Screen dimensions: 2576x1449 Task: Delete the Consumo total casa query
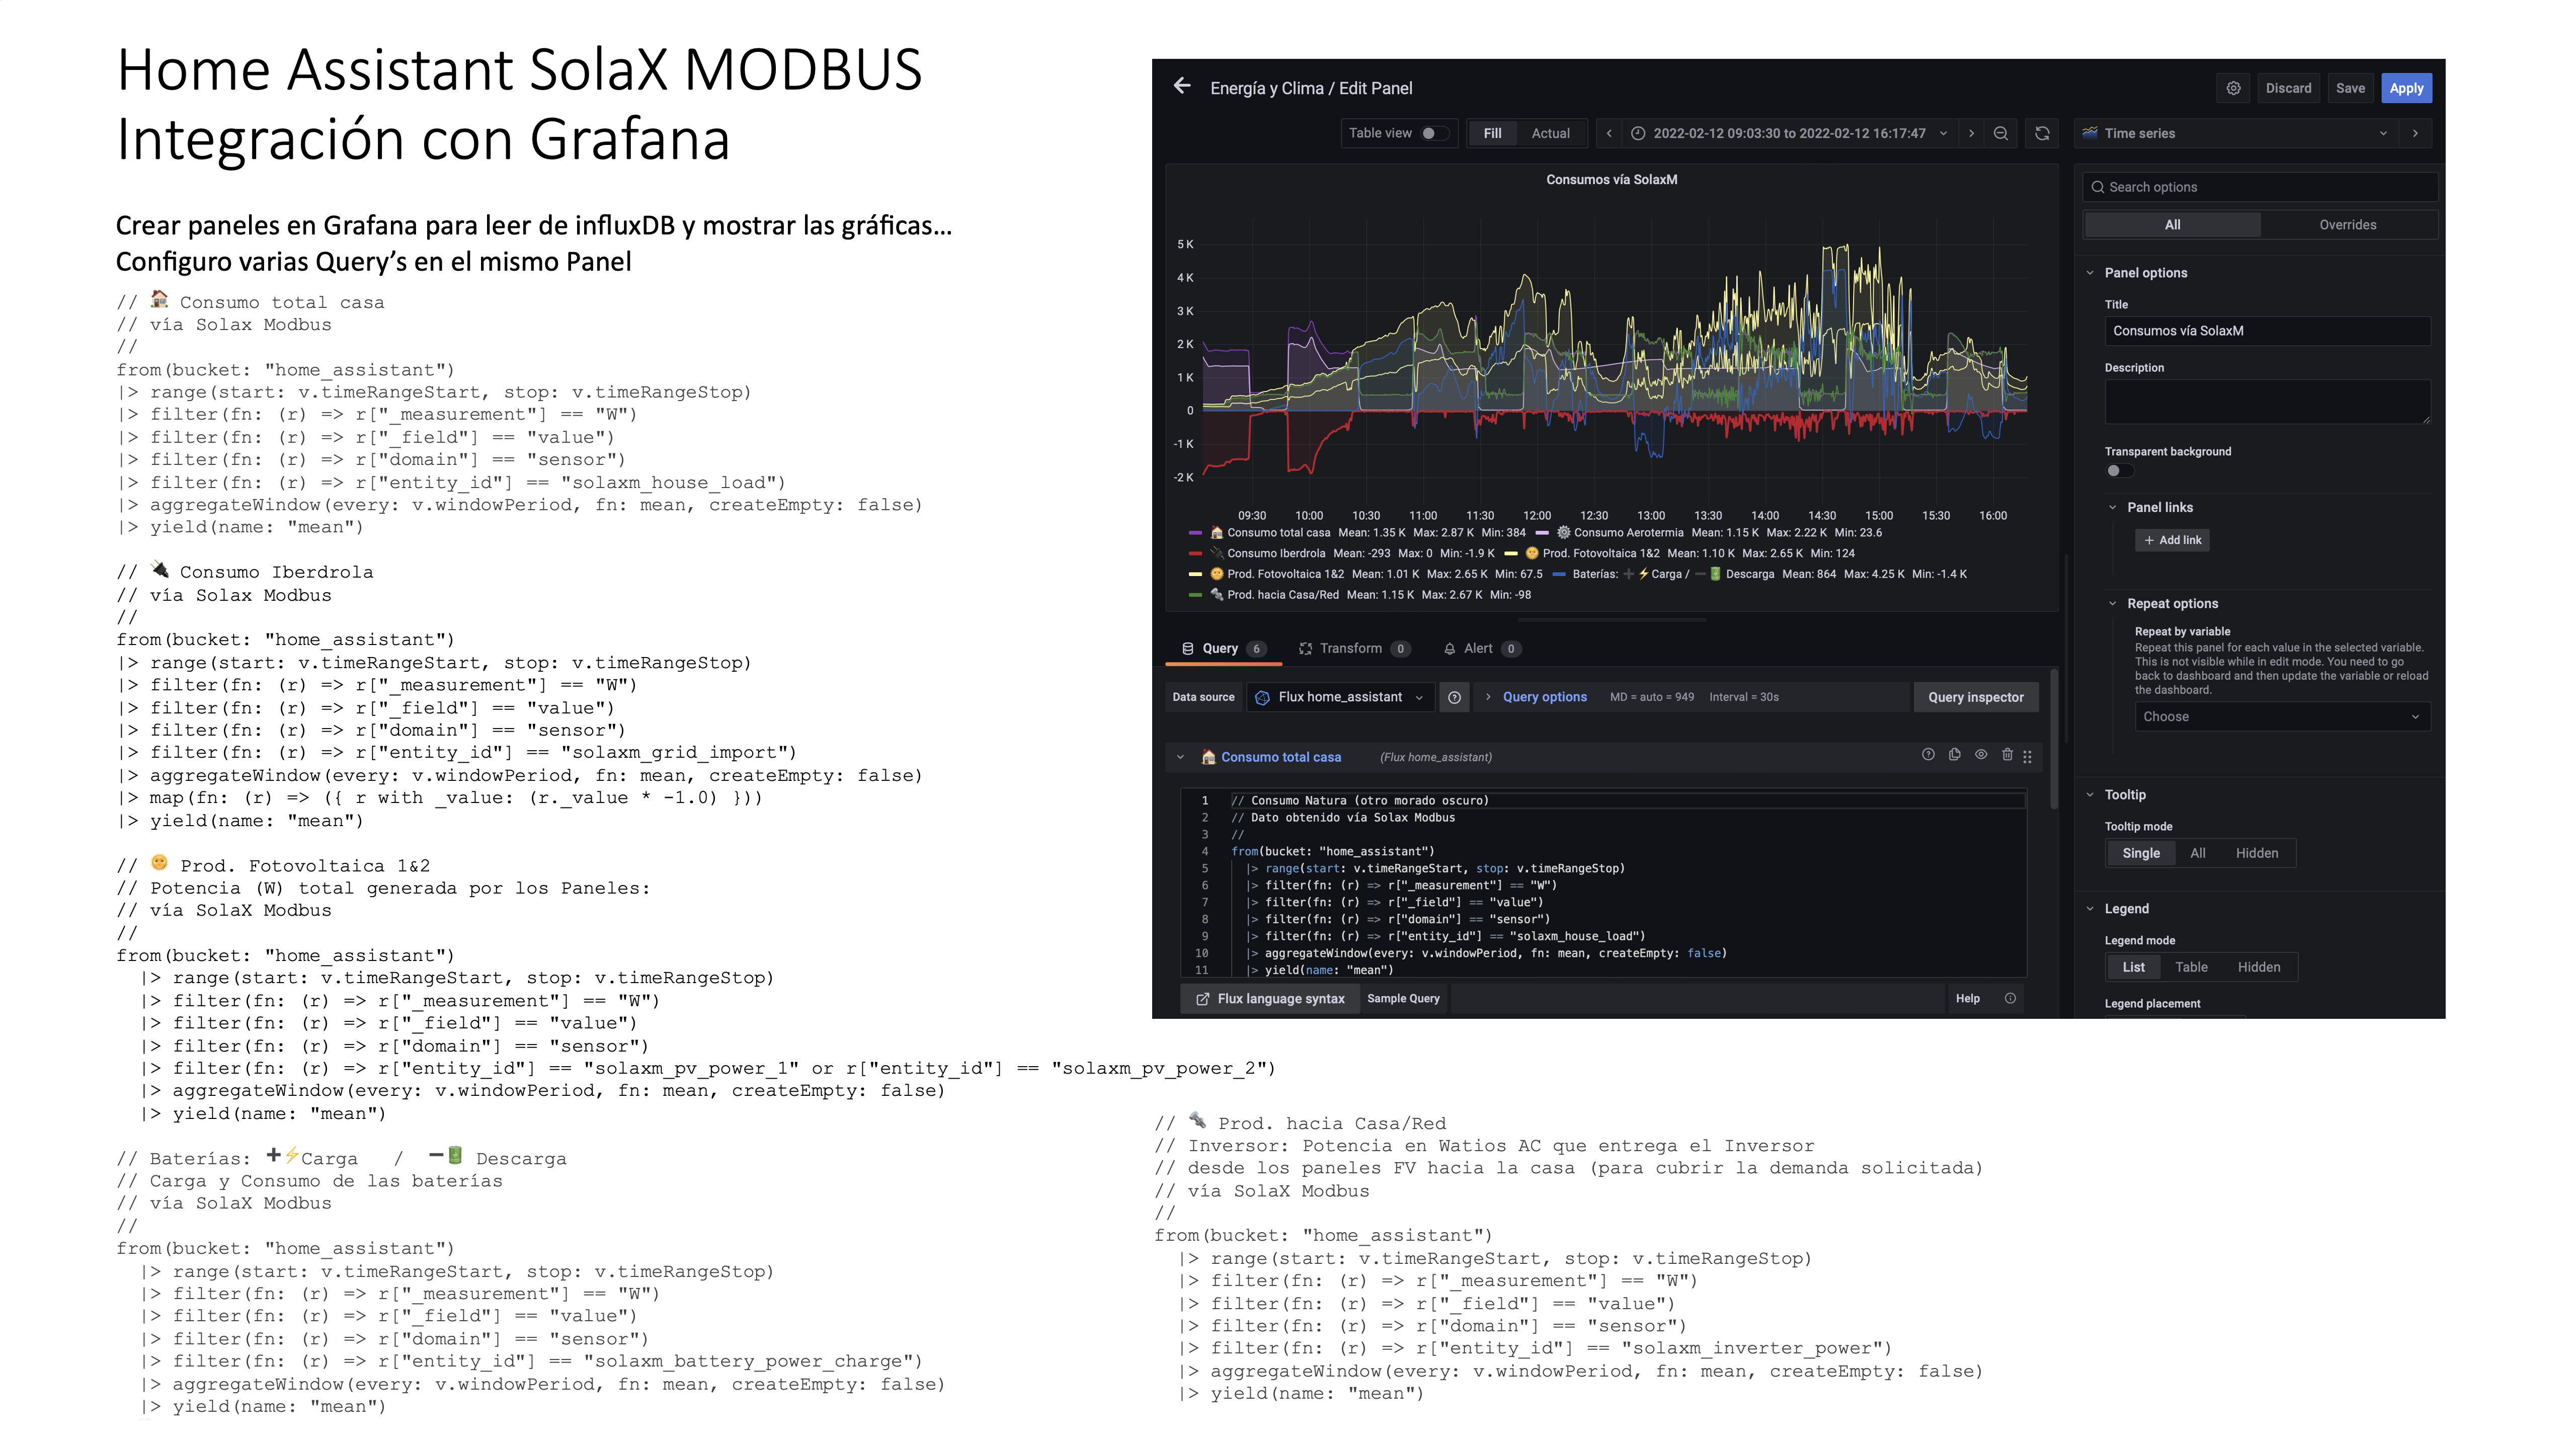click(x=2006, y=755)
